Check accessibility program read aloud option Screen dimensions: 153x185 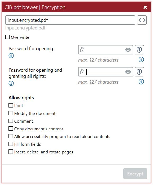click(x=11, y=136)
